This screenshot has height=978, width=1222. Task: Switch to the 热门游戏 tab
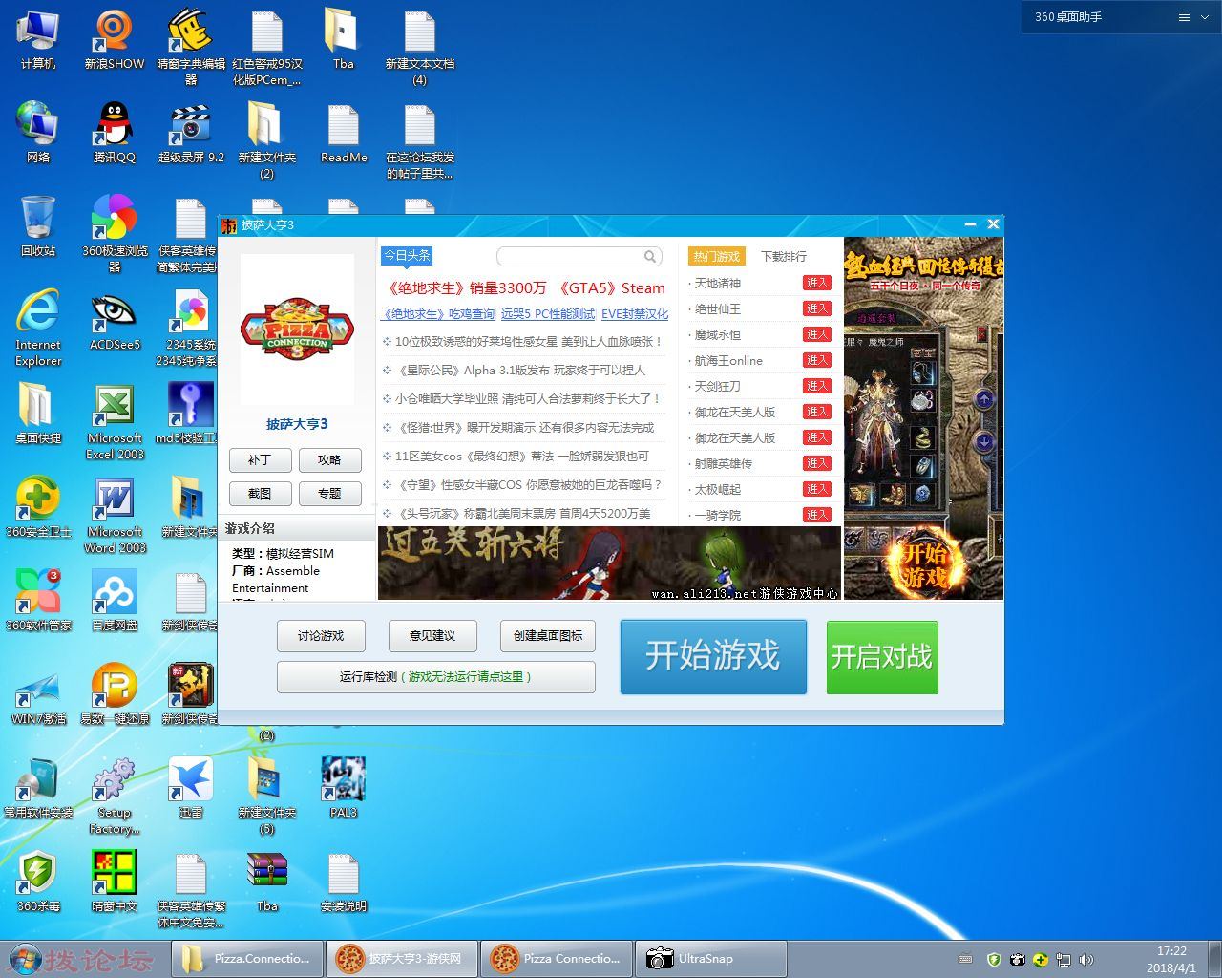click(716, 256)
